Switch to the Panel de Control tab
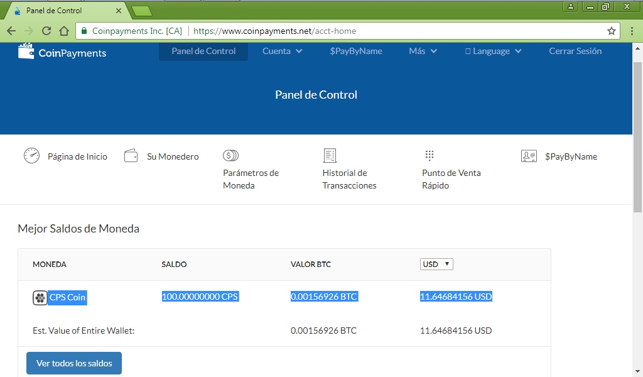 [x=65, y=11]
